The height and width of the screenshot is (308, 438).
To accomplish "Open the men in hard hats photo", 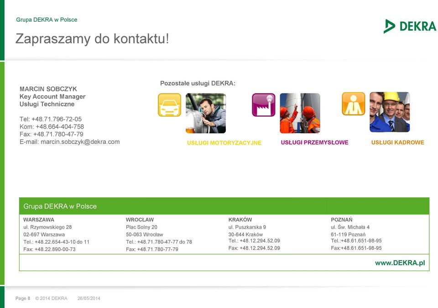I will [390, 112].
